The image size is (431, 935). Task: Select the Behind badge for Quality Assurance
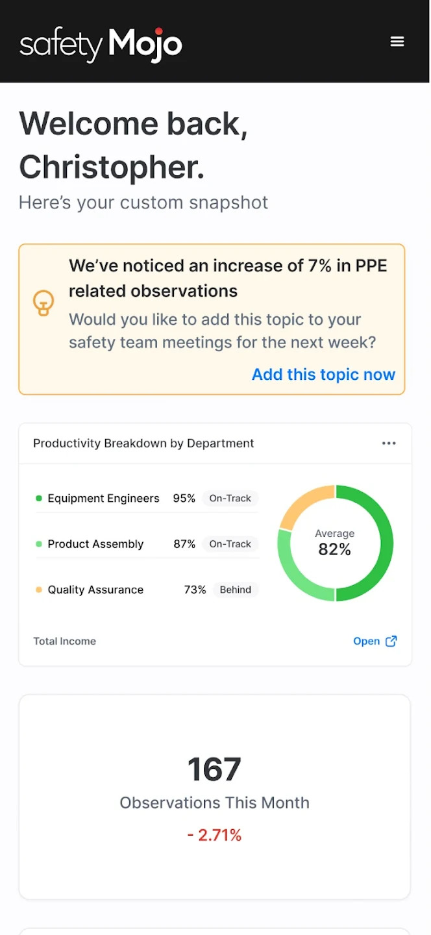235,590
